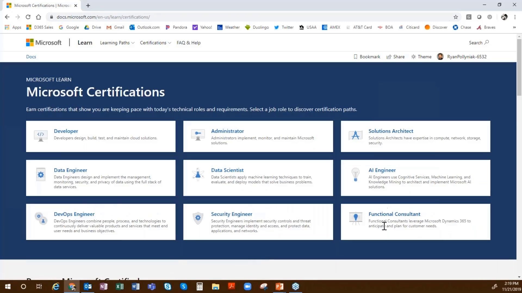Click the Duolingo bookmark icon
The image size is (522, 293).
click(x=248, y=27)
